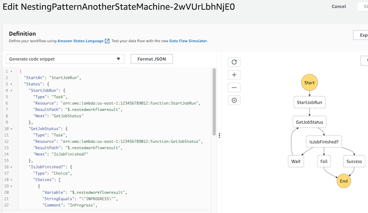Select the Fail node in the graph
This screenshot has width=368, height=213.
pos(323,161)
